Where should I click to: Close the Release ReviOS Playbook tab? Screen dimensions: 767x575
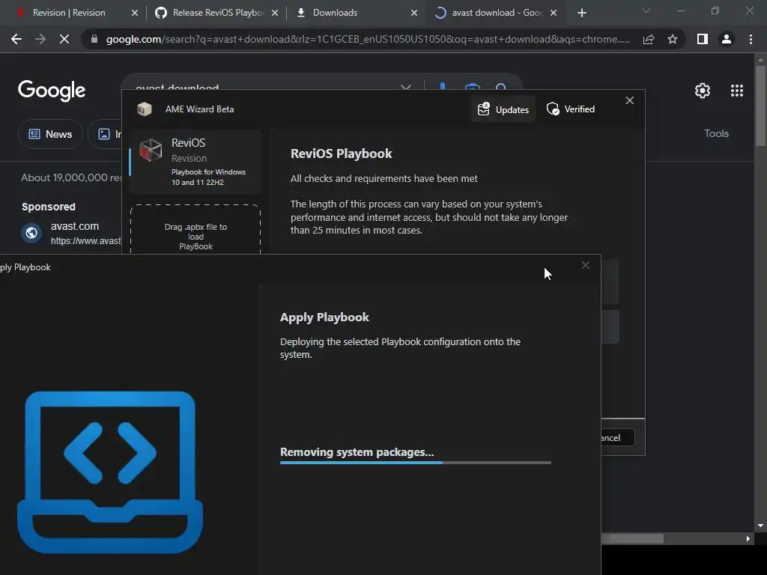click(x=275, y=13)
